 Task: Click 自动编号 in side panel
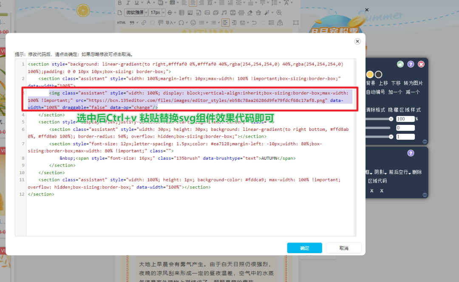coord(376,92)
